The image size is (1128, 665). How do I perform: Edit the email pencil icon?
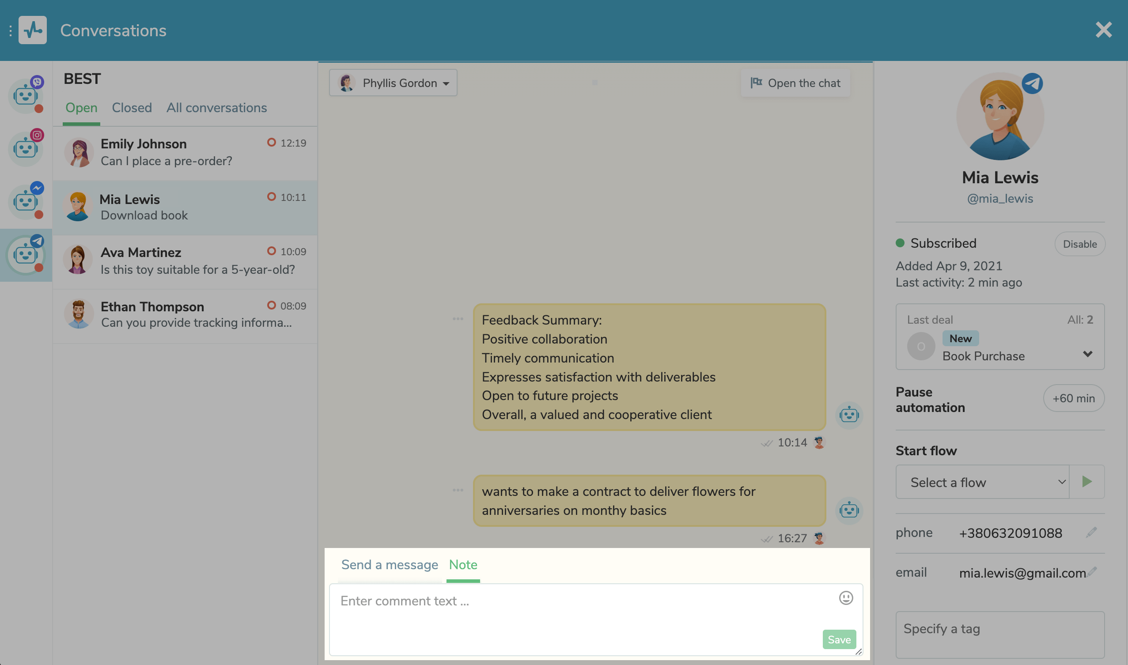pyautogui.click(x=1092, y=572)
